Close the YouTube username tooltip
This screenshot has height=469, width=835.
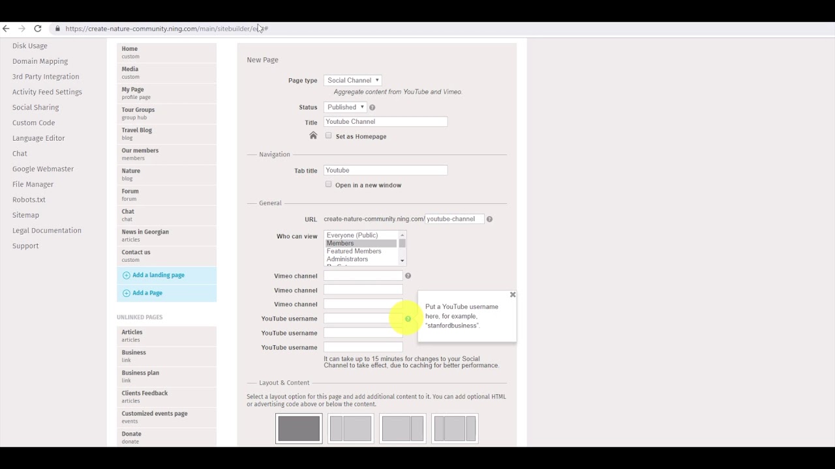tap(513, 294)
